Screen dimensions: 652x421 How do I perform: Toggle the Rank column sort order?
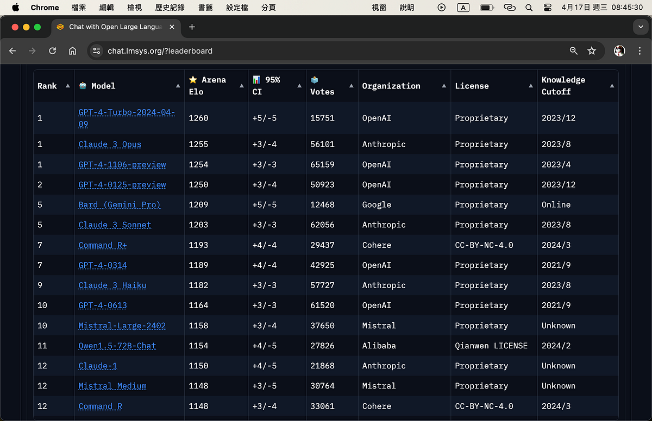pyautogui.click(x=67, y=85)
